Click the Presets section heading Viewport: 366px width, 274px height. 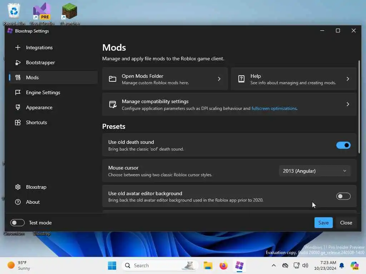click(114, 127)
